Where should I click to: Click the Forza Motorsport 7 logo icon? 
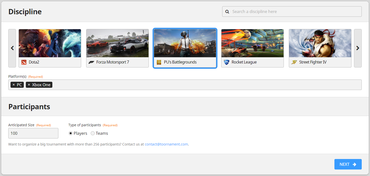91,62
